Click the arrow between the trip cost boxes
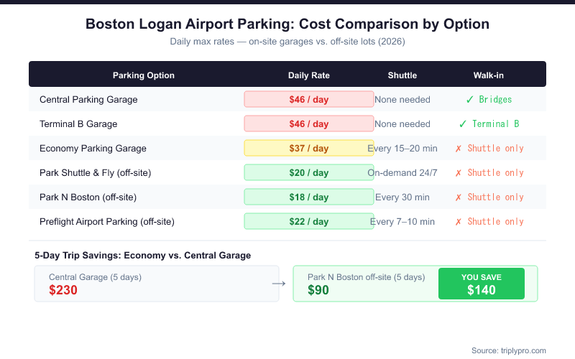The image size is (575, 359). coord(278,284)
